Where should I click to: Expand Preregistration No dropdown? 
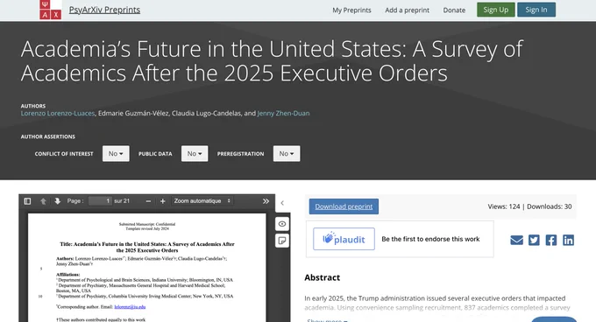coord(287,154)
